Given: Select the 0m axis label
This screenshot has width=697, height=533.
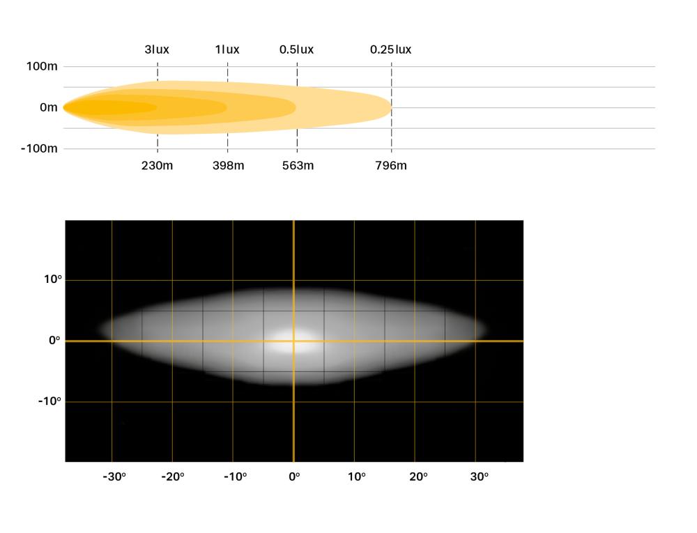Looking at the screenshot, I should point(49,107).
